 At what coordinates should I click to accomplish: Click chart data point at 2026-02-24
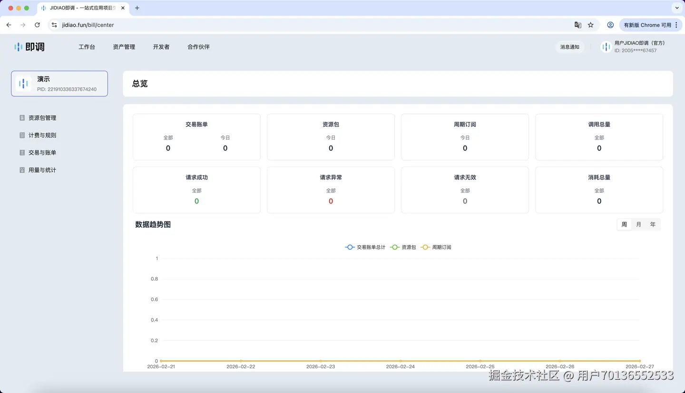click(401, 361)
